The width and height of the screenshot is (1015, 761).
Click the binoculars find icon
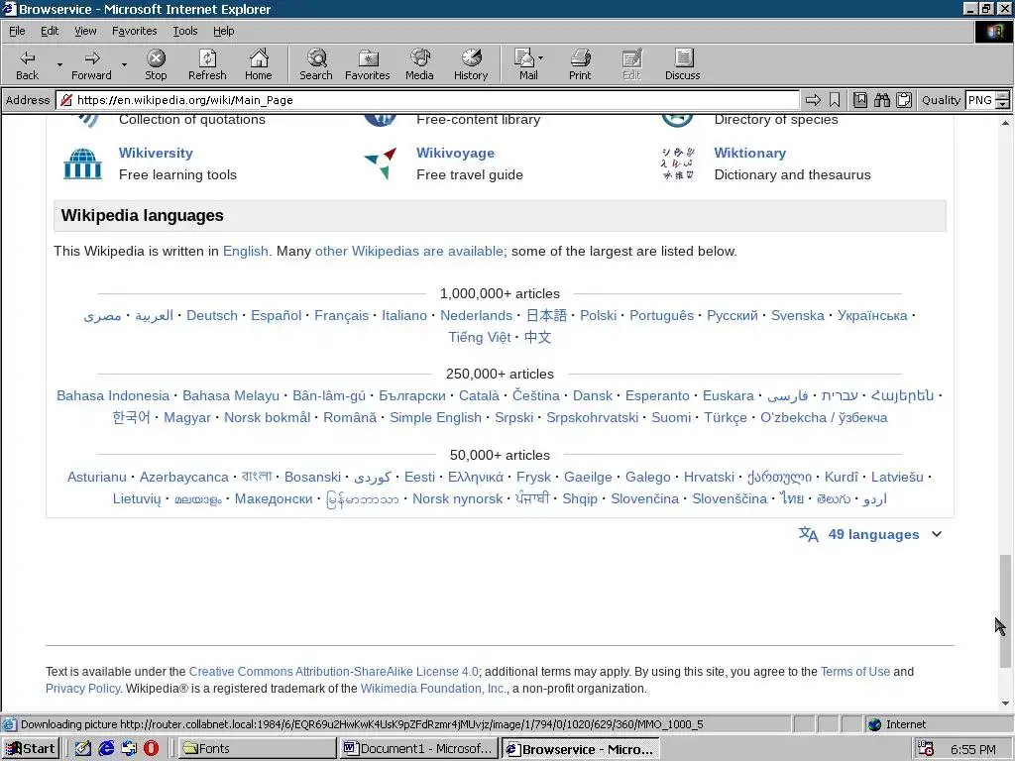point(881,100)
